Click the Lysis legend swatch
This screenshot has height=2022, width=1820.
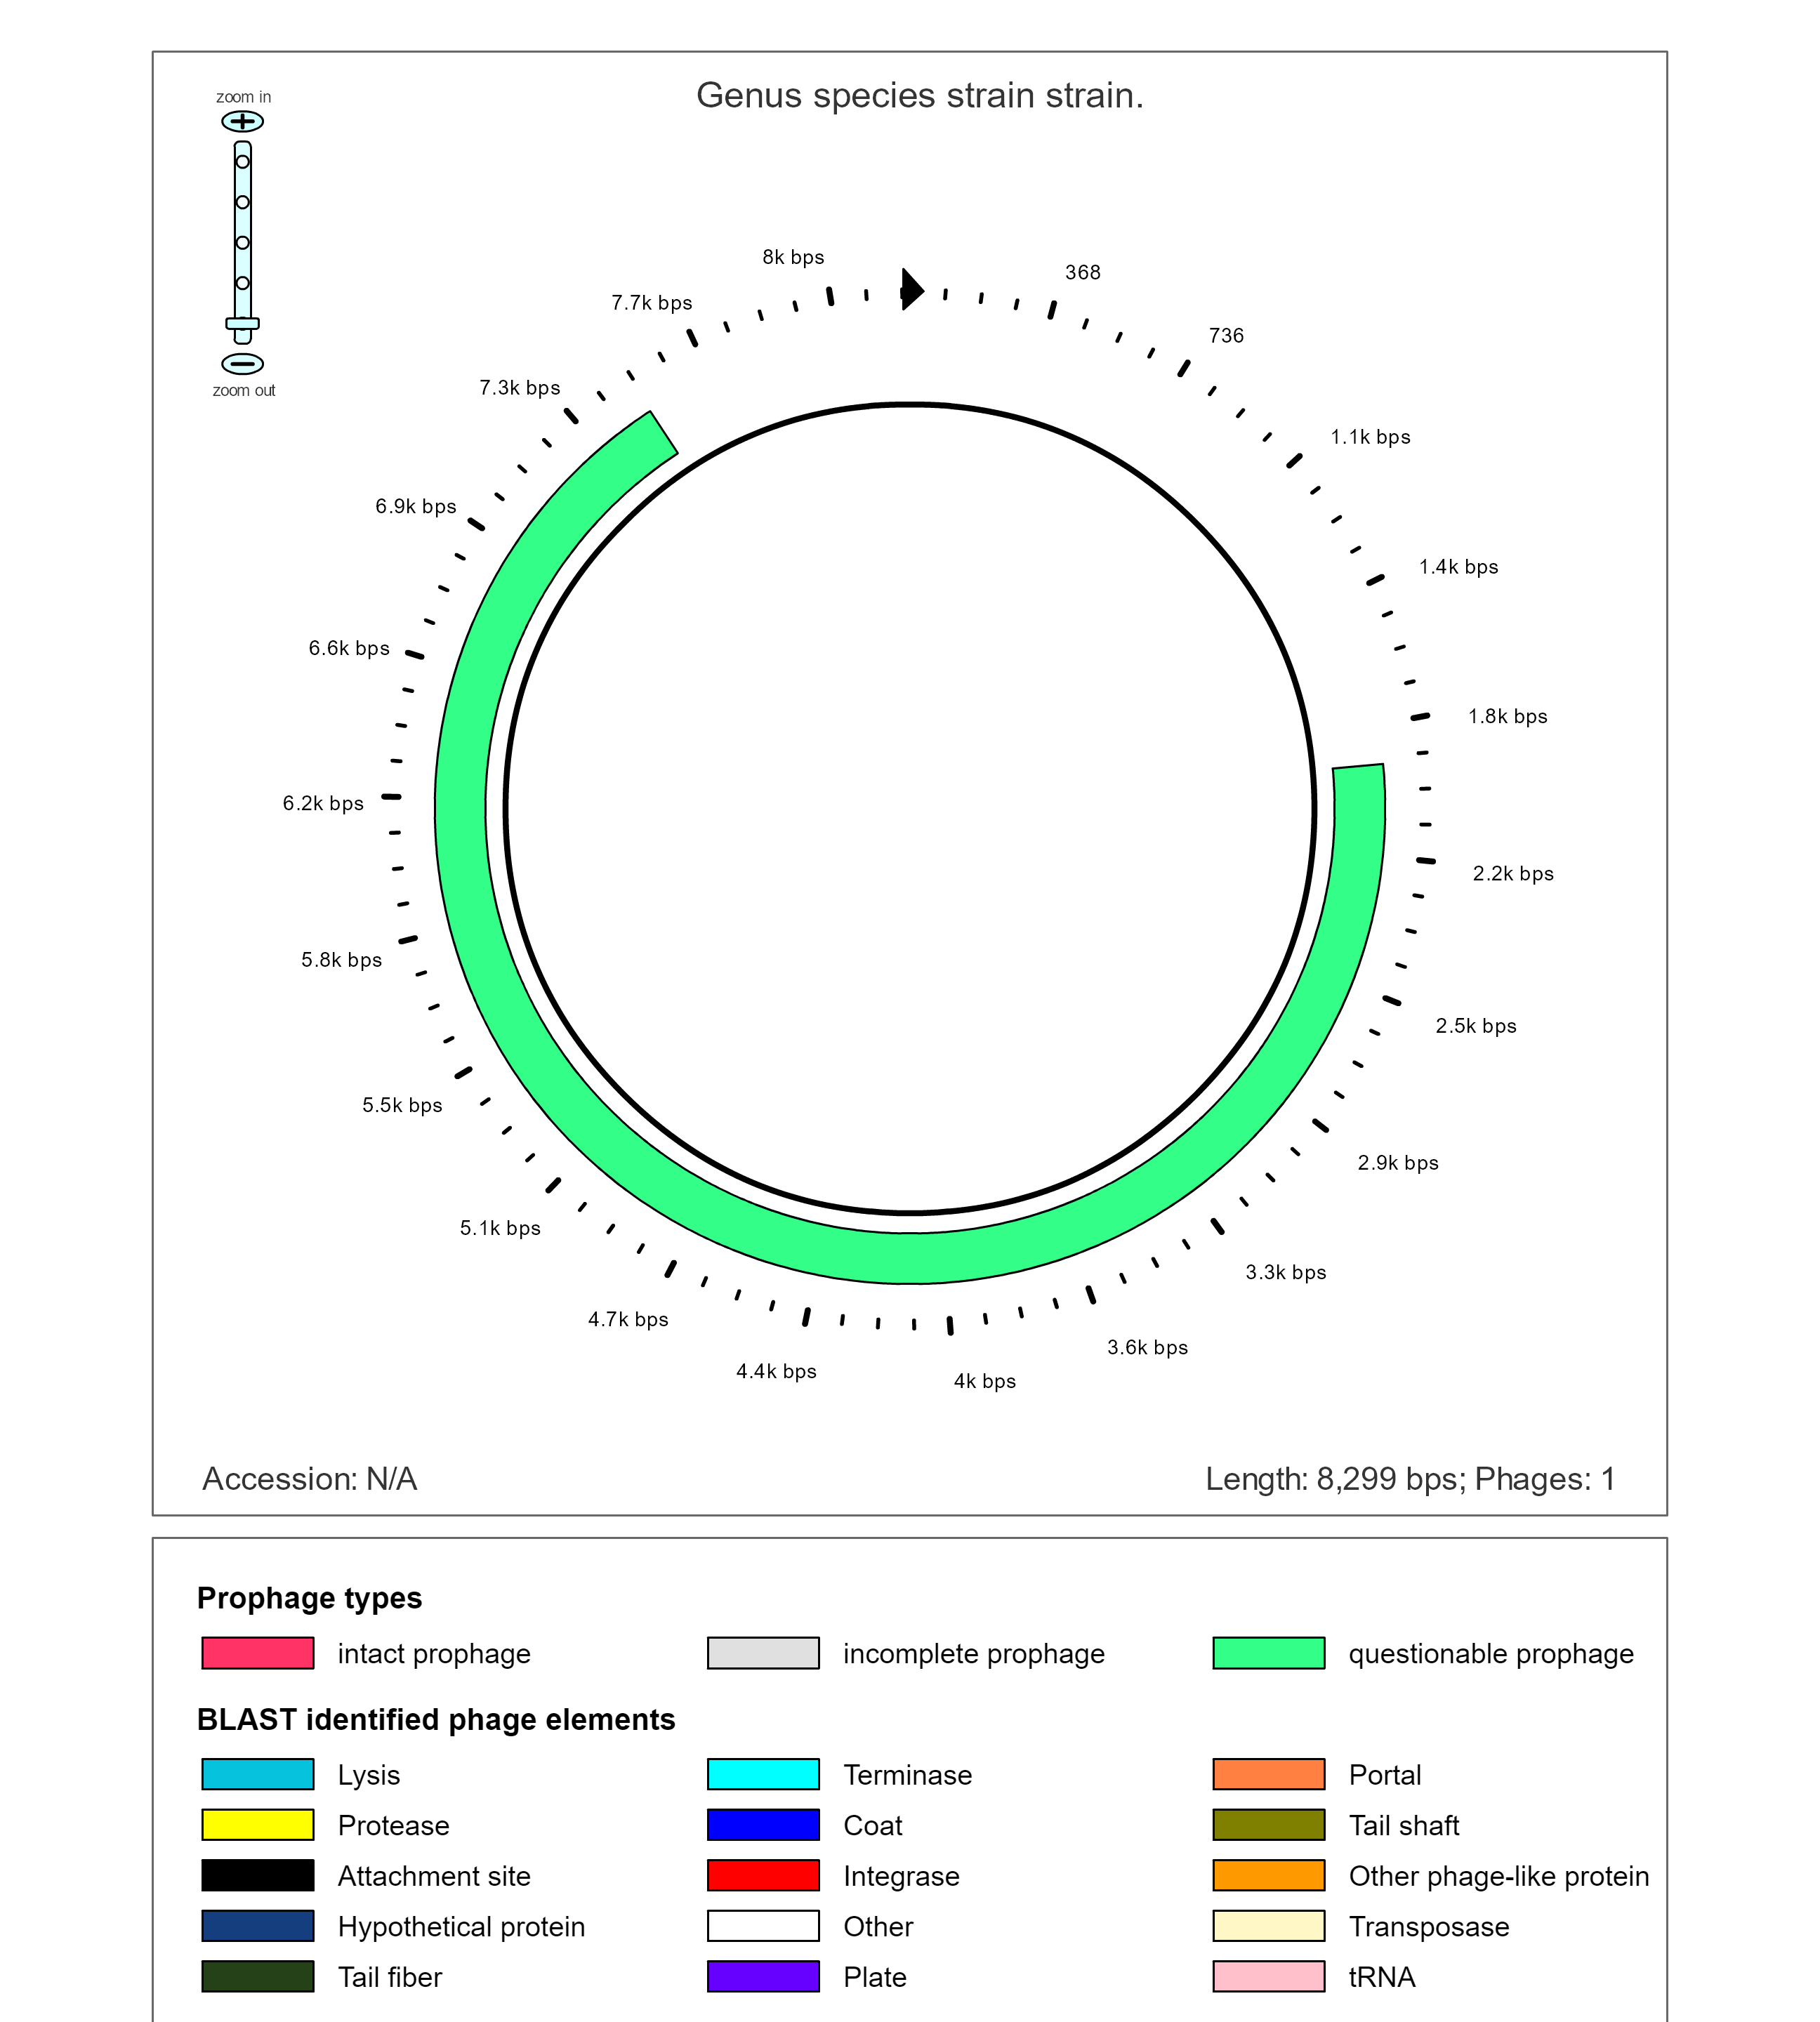[x=257, y=1774]
